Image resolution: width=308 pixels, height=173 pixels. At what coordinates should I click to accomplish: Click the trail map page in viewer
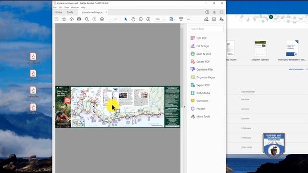pos(117,107)
